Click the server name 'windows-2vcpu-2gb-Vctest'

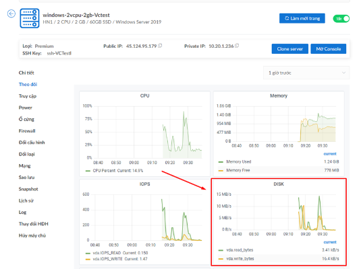(x=76, y=15)
